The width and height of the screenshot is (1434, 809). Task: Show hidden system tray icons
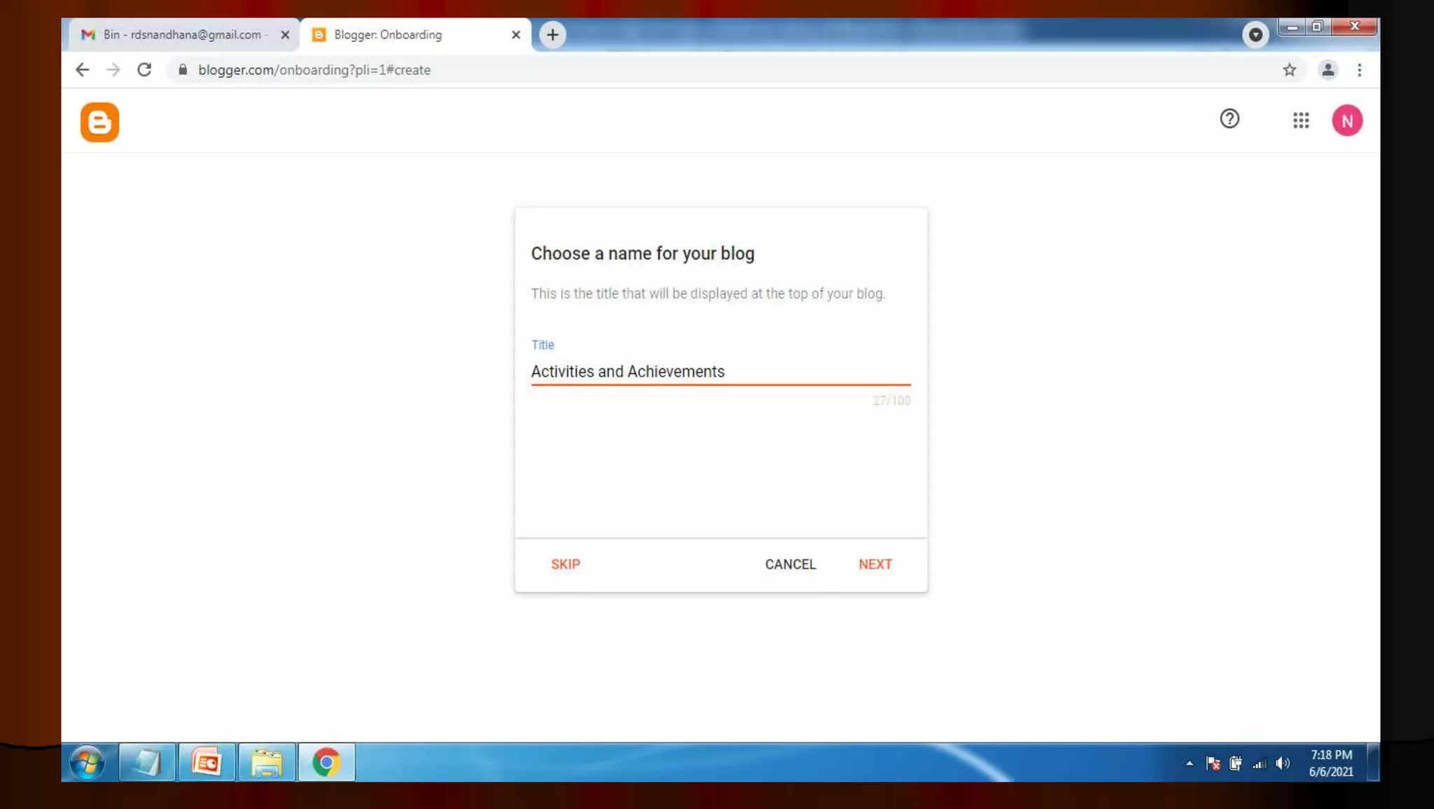[x=1189, y=763]
